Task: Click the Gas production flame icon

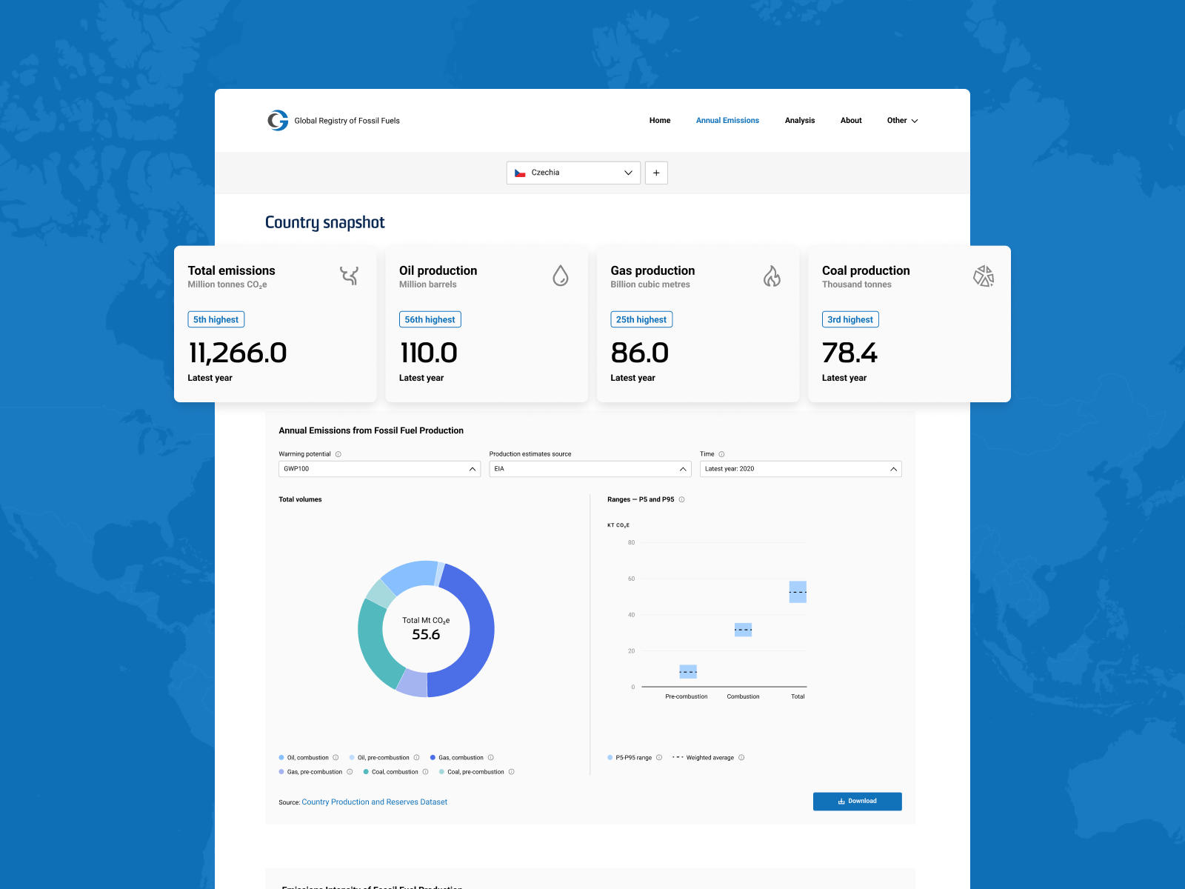Action: tap(772, 276)
